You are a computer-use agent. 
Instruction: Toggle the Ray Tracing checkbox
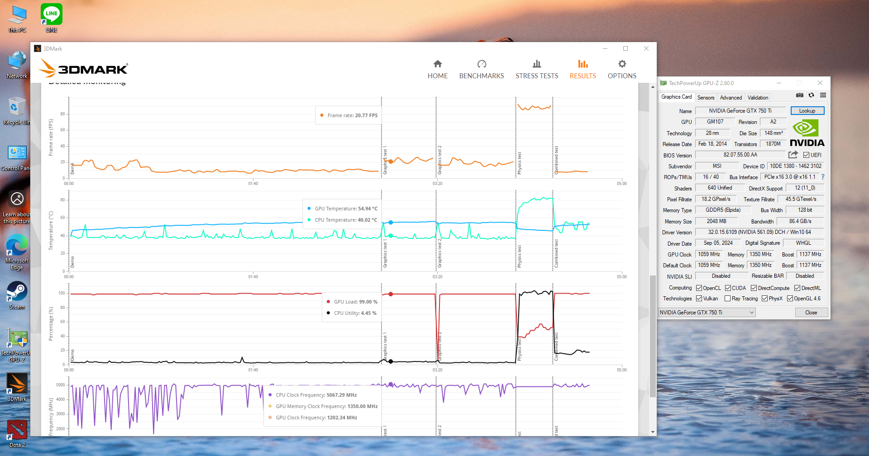tap(727, 299)
